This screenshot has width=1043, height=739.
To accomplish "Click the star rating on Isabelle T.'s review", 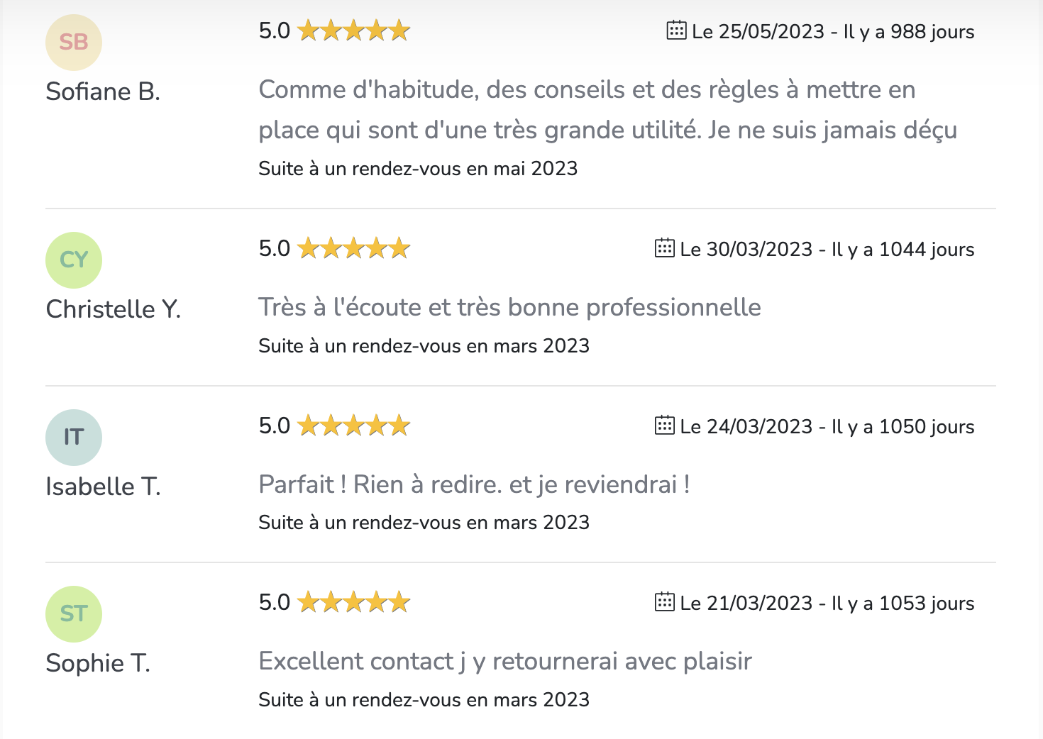I will click(x=354, y=426).
